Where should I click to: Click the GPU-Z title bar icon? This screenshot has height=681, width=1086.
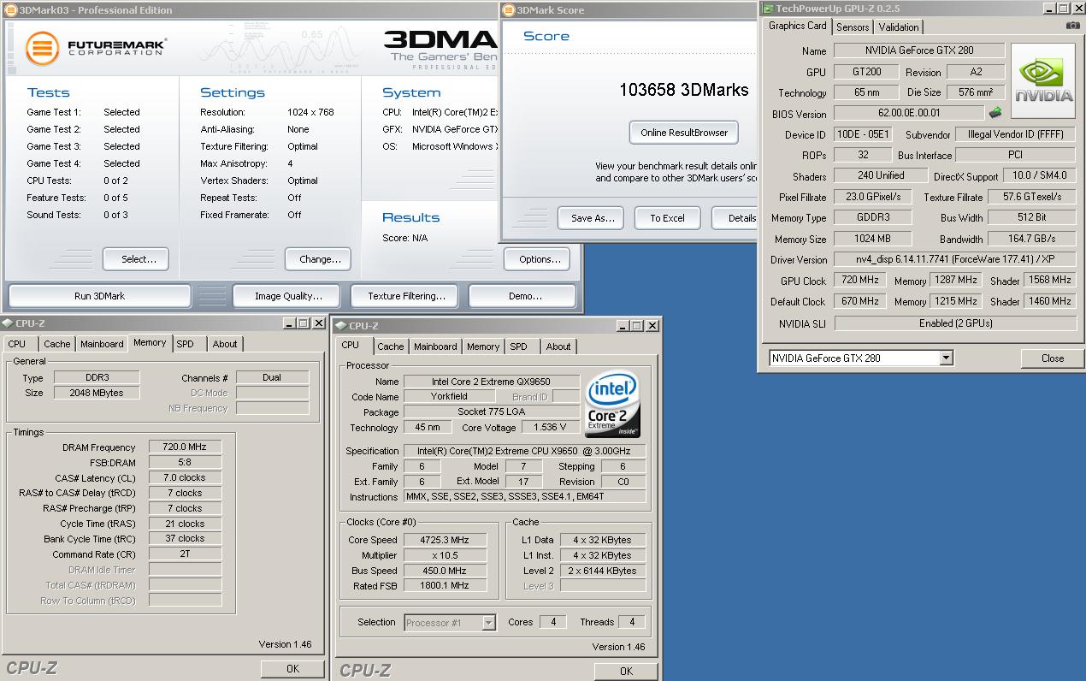767,9
